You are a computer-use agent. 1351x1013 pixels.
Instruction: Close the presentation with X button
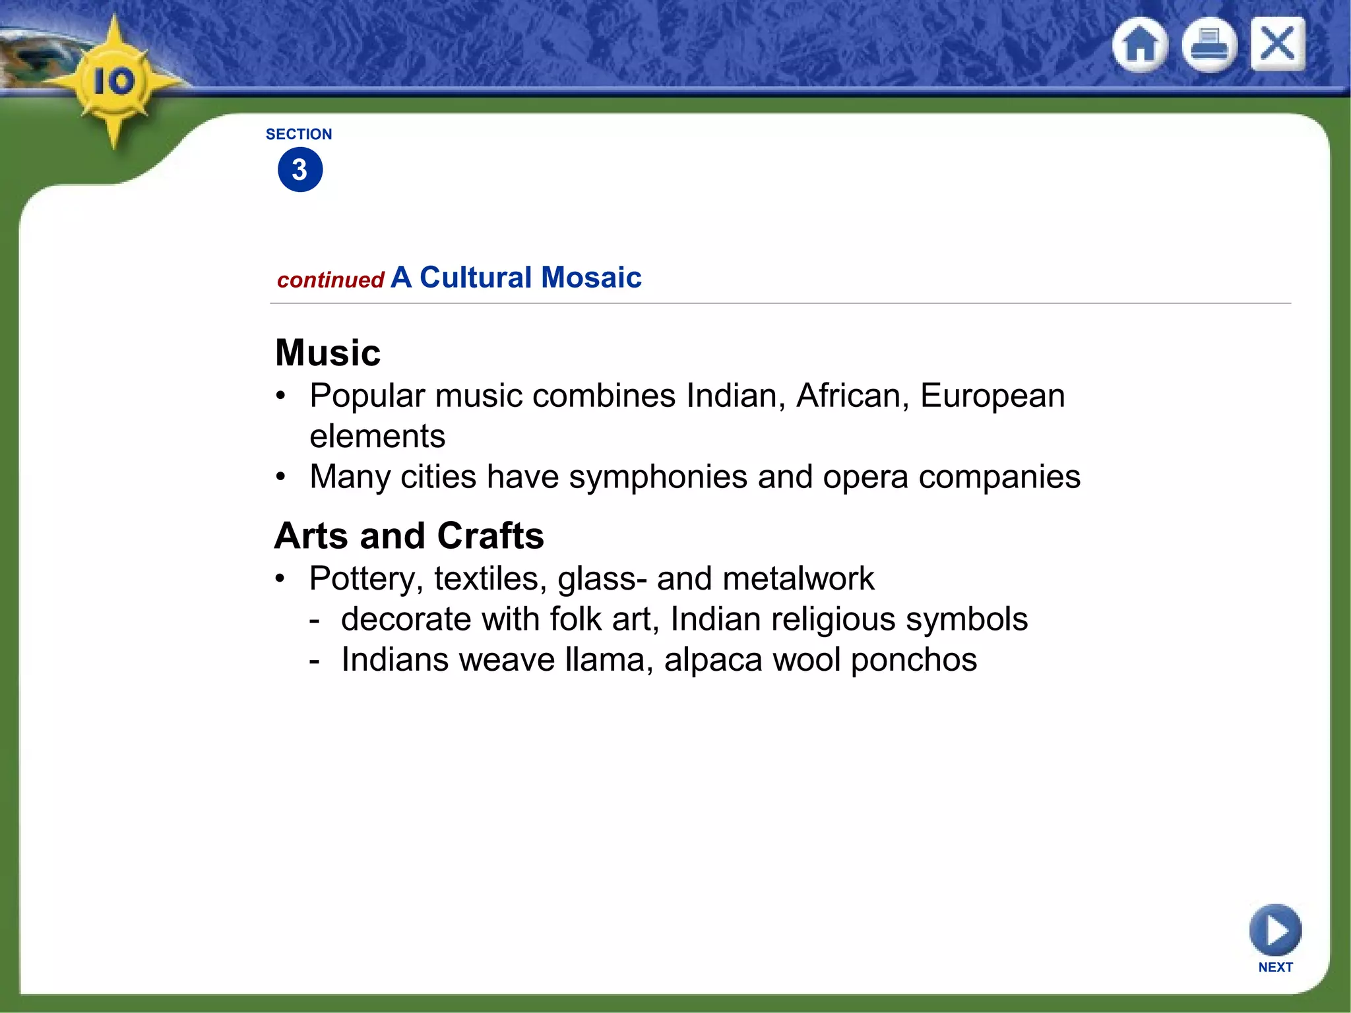(1278, 44)
